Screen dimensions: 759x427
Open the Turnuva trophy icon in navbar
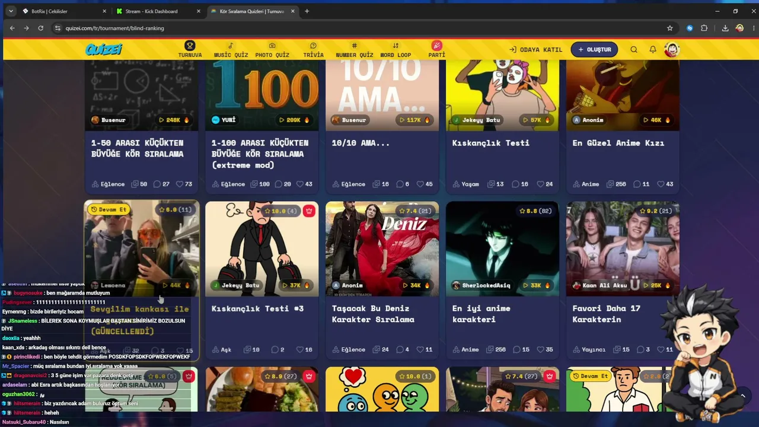[x=190, y=46]
